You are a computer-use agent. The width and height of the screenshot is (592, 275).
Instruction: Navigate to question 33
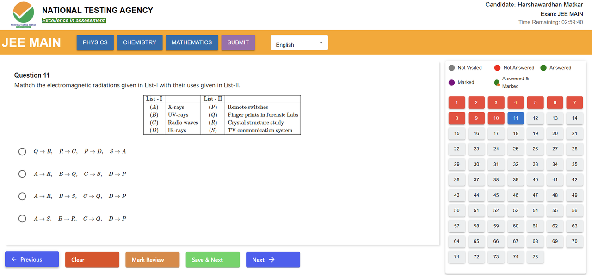536,164
